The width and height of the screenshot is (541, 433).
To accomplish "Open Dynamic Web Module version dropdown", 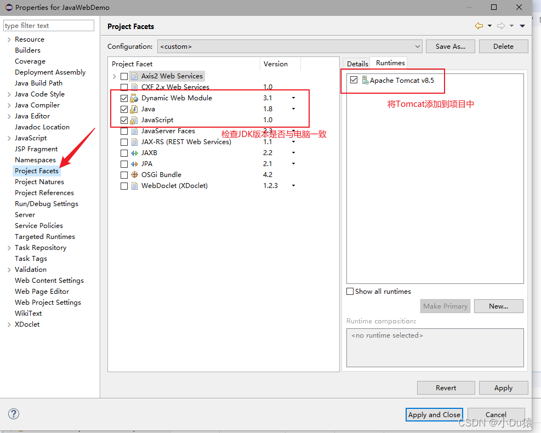I will 293,98.
